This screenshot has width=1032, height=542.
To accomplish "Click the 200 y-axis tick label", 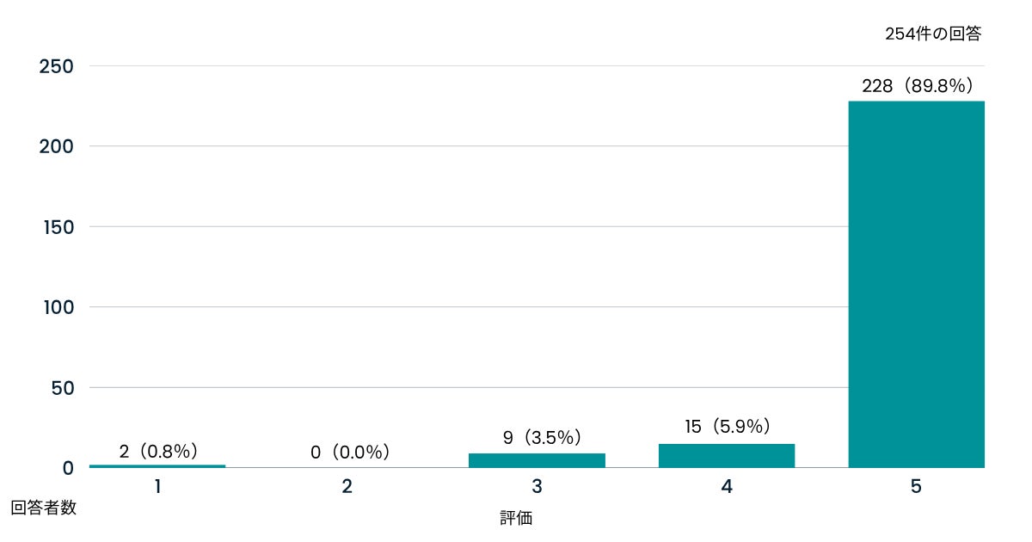I will coord(57,146).
